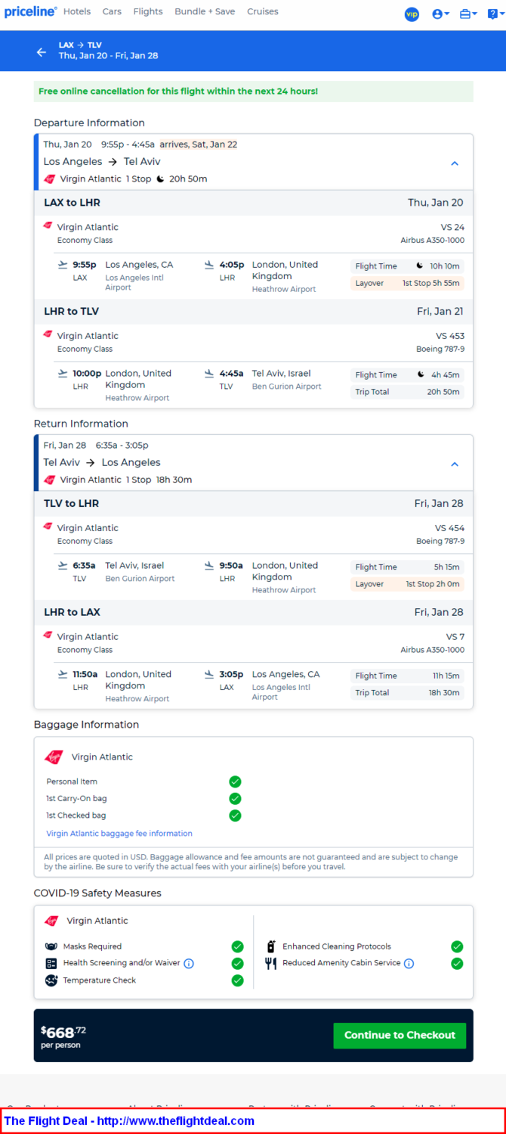Click the 1st Checked bag green checkmark
506x1134 pixels.
pyautogui.click(x=235, y=816)
